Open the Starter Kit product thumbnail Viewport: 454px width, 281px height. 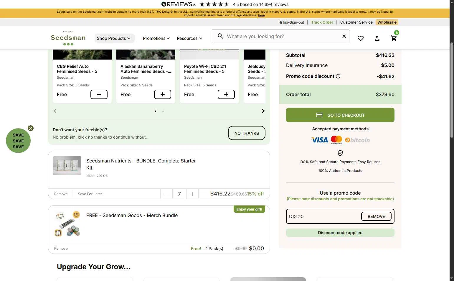(x=67, y=165)
